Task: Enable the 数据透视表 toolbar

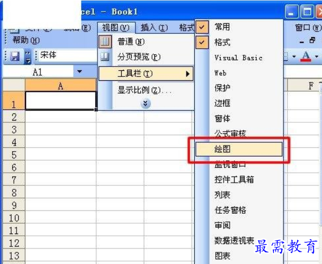Action: [239, 241]
